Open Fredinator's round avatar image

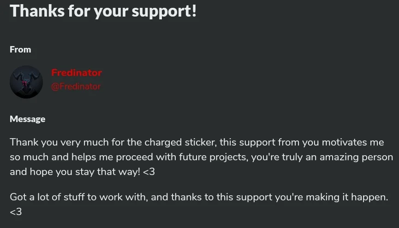[26, 82]
